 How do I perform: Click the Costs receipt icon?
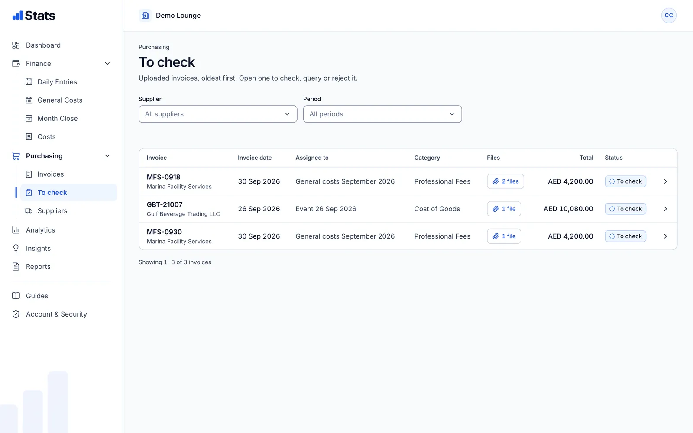[x=29, y=137]
